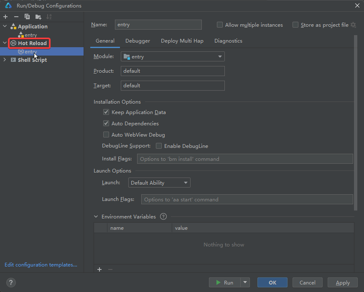Open the Run button dropdown arrow
364x292 pixels.
(245, 282)
